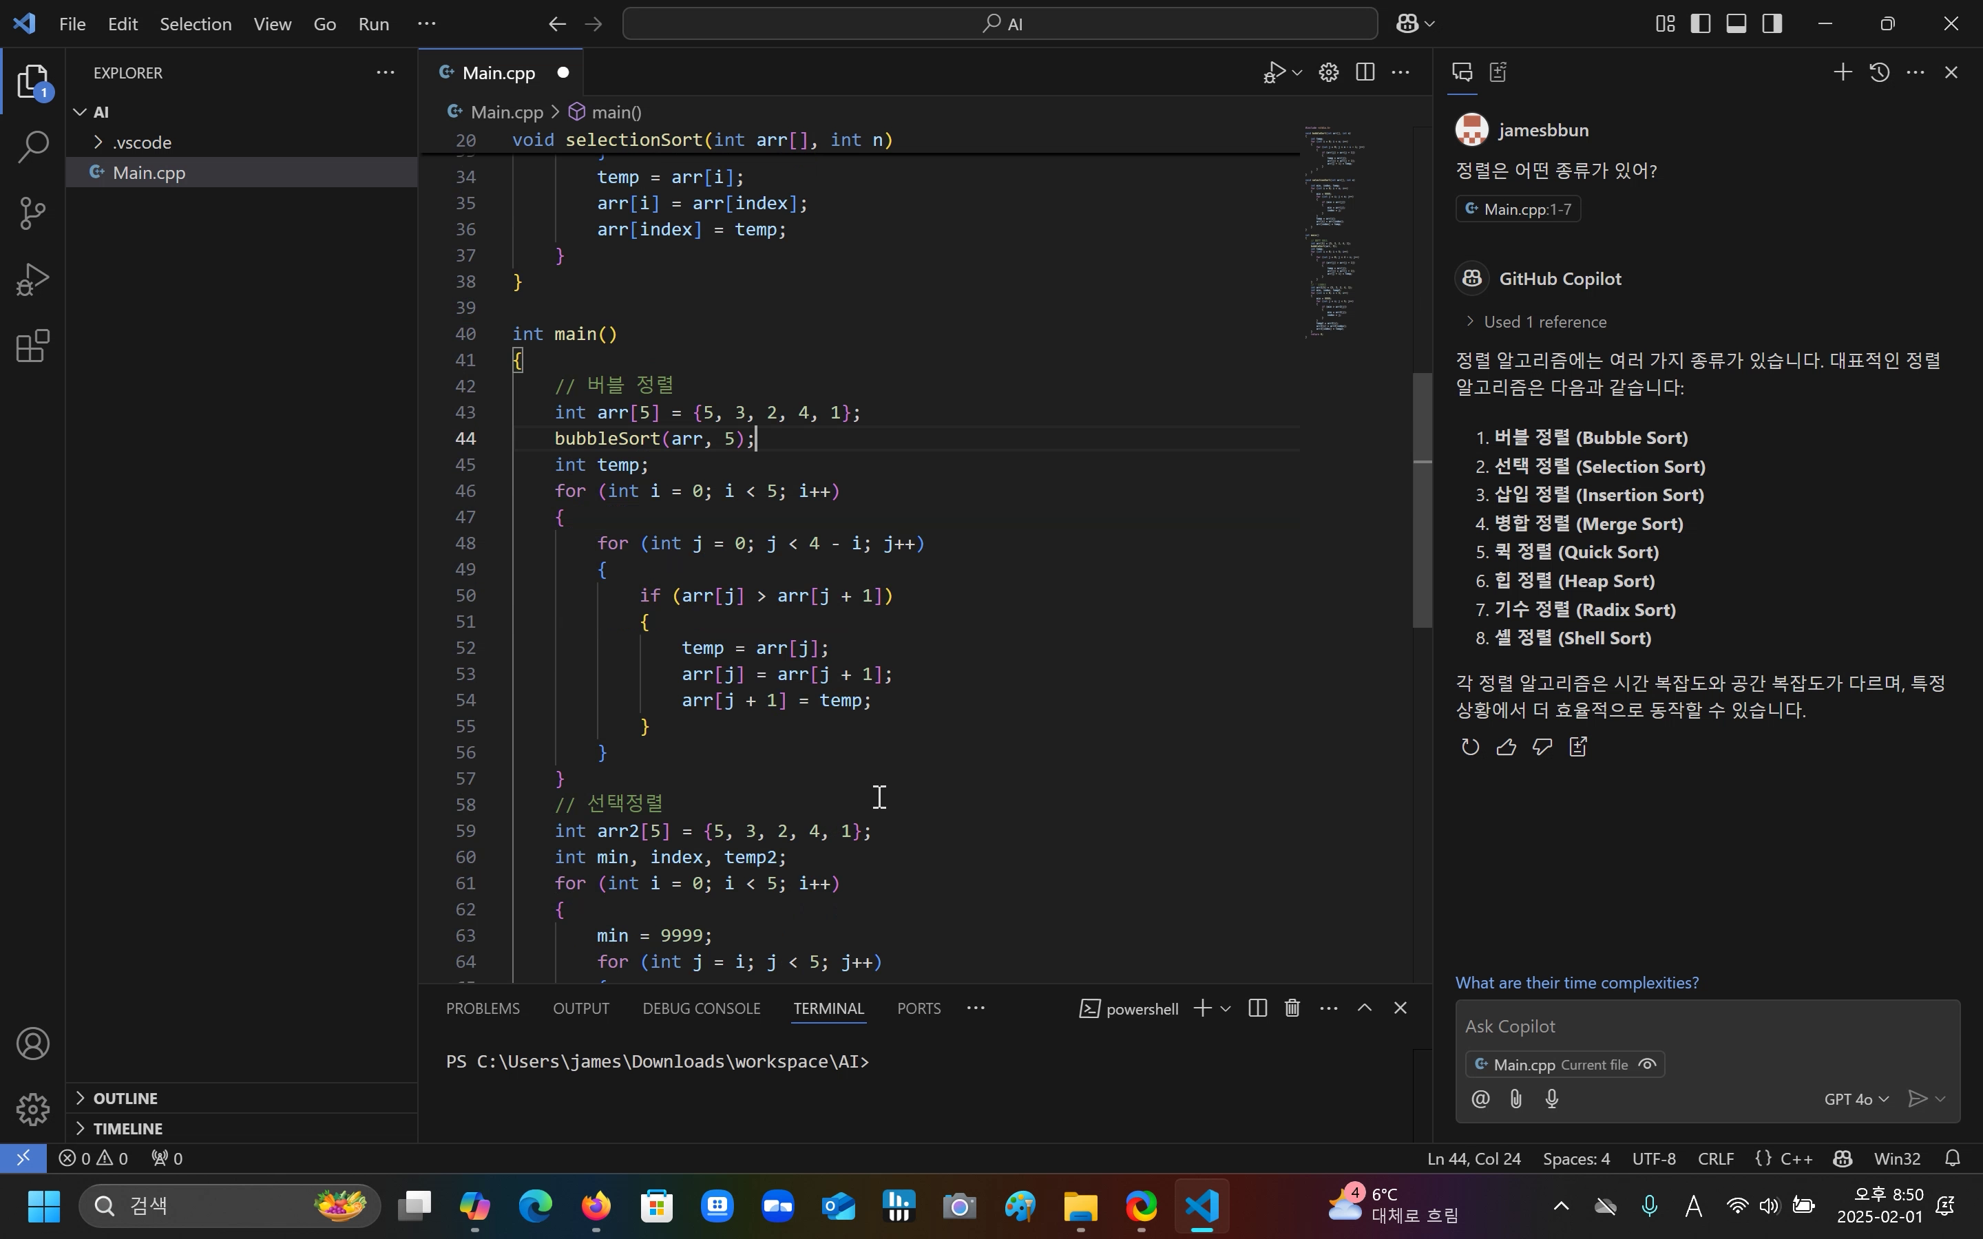Start voice chat with microphone icon
The image size is (1983, 1239).
[1552, 1099]
